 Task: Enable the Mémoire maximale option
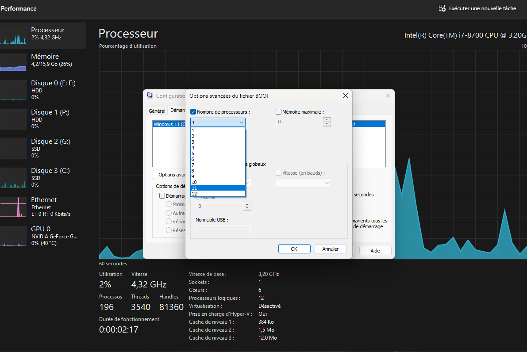278,111
